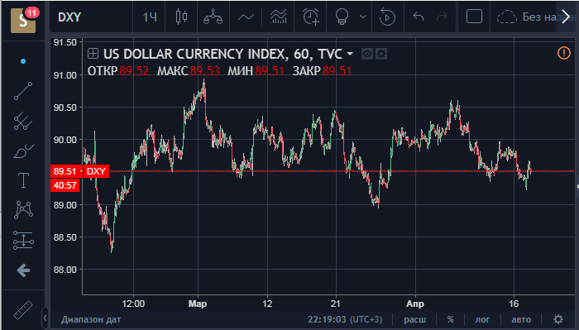Undo the last chart action

point(419,17)
